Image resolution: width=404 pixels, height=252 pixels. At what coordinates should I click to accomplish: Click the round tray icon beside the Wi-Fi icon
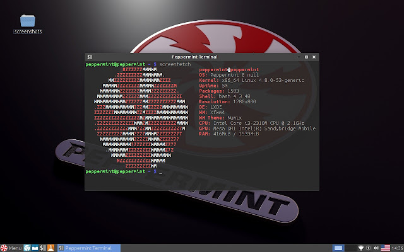pyautogui.click(x=369, y=248)
